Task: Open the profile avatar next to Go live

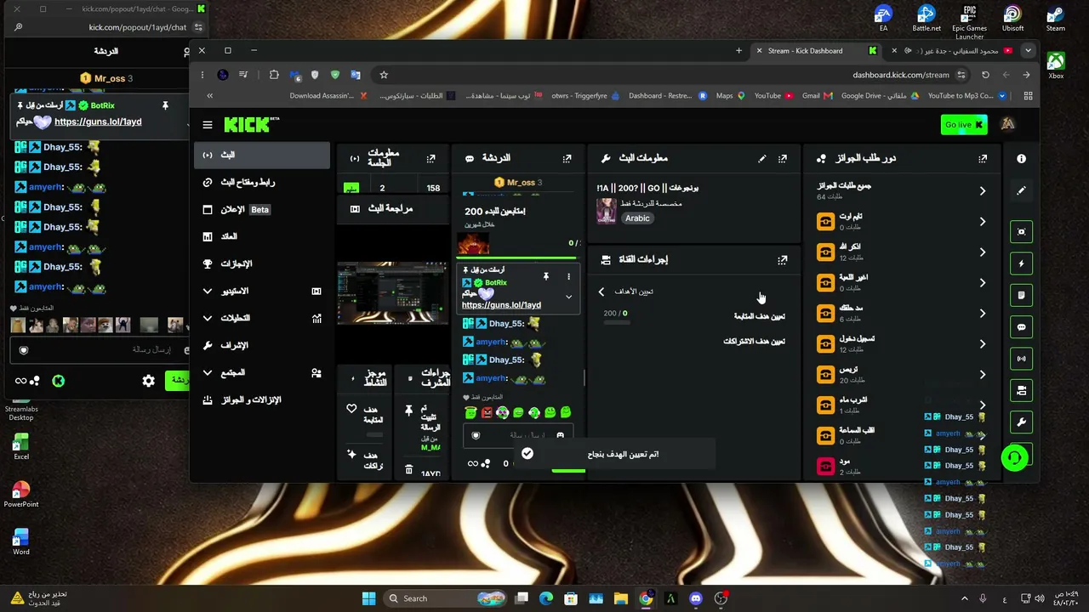Action: [1007, 125]
